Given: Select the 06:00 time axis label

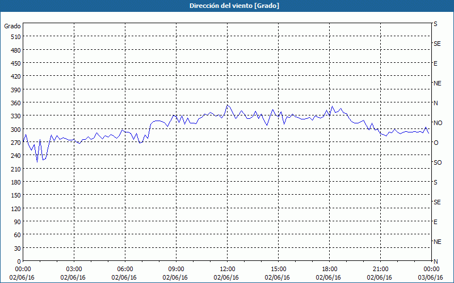Looking at the screenshot, I should [125, 269].
